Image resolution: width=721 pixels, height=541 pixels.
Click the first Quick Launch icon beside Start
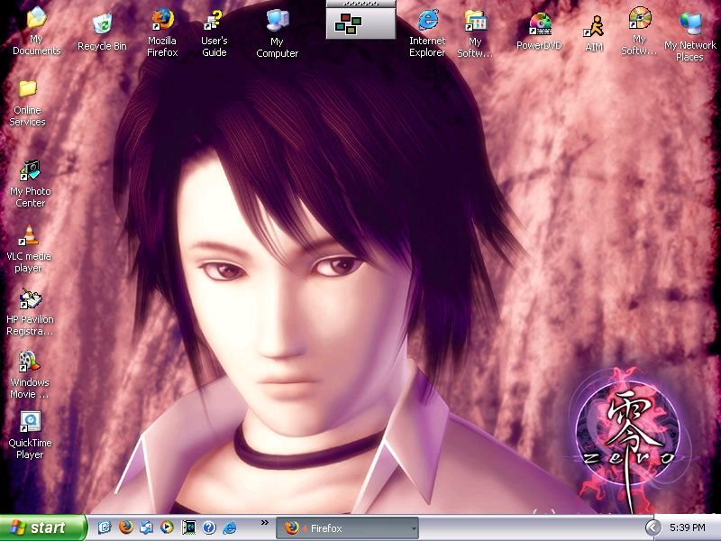pos(105,527)
